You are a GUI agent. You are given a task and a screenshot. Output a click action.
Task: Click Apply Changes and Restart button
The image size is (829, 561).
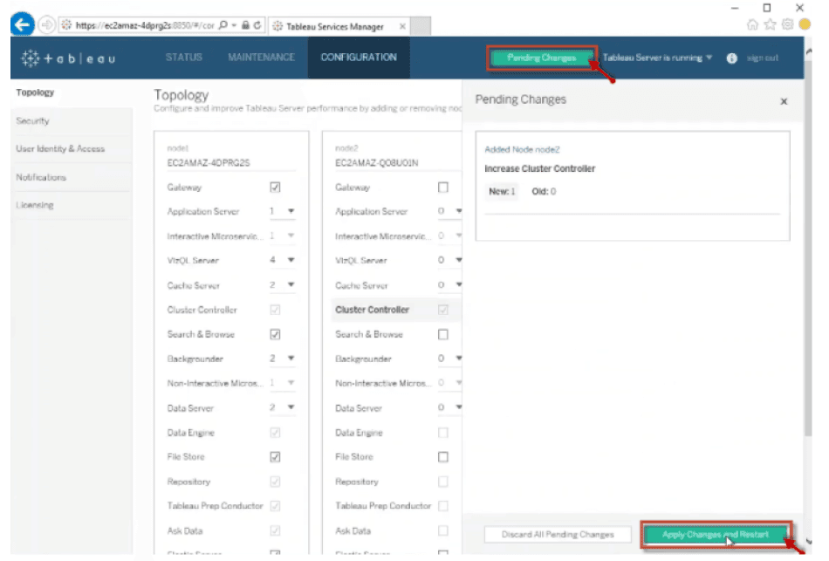pos(716,534)
